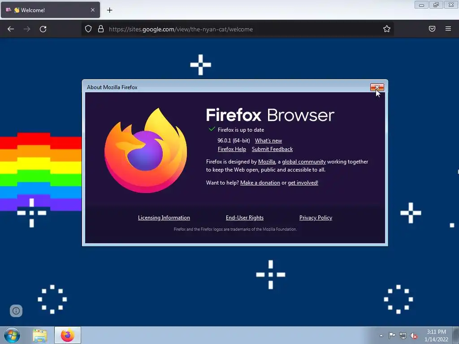The width and height of the screenshot is (459, 344).
Task: Close the About Mozilla Firefox dialog
Action: (x=377, y=87)
